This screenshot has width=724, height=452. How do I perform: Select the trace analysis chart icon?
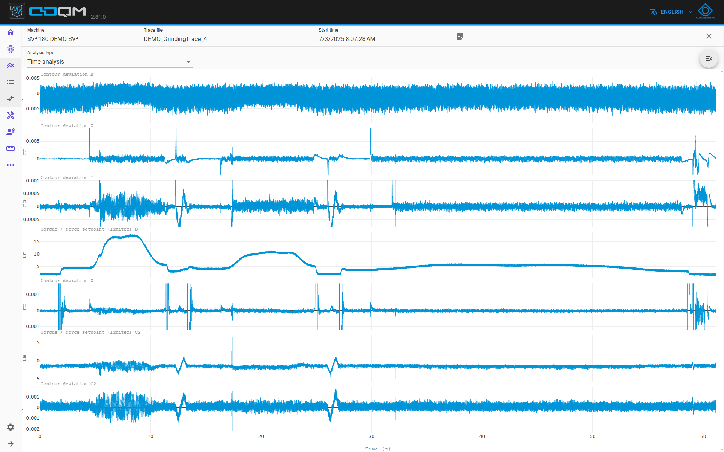coord(11,66)
